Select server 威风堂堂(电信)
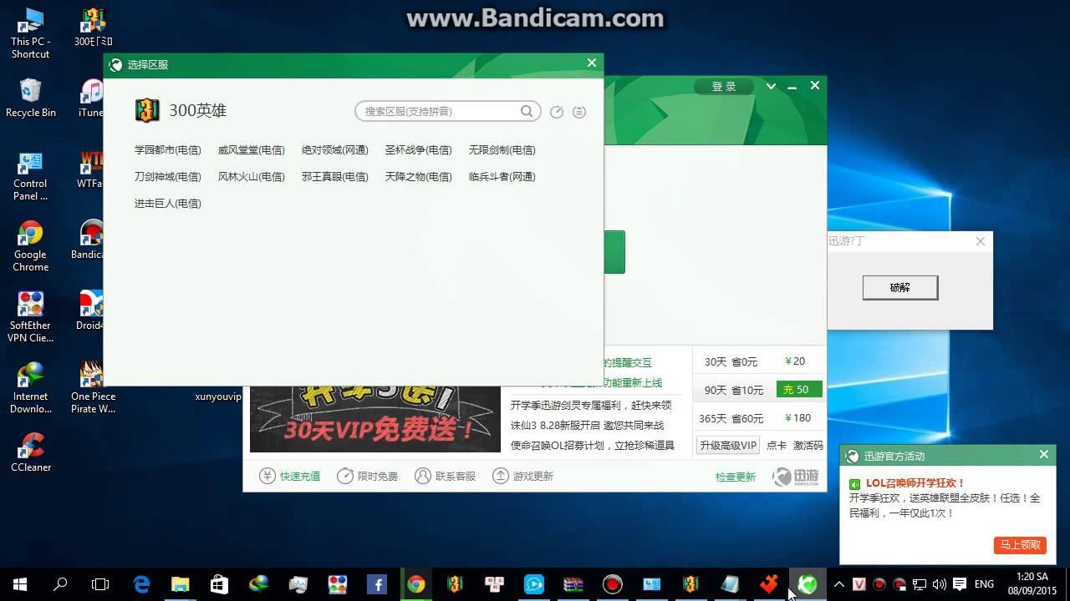This screenshot has width=1070, height=601. tap(252, 150)
